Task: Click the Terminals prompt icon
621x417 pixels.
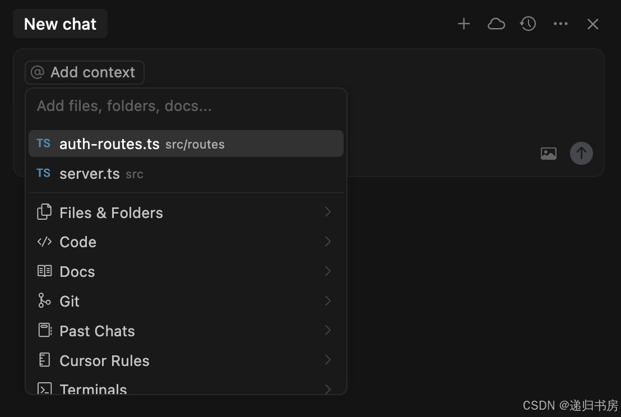Action: [x=44, y=388]
